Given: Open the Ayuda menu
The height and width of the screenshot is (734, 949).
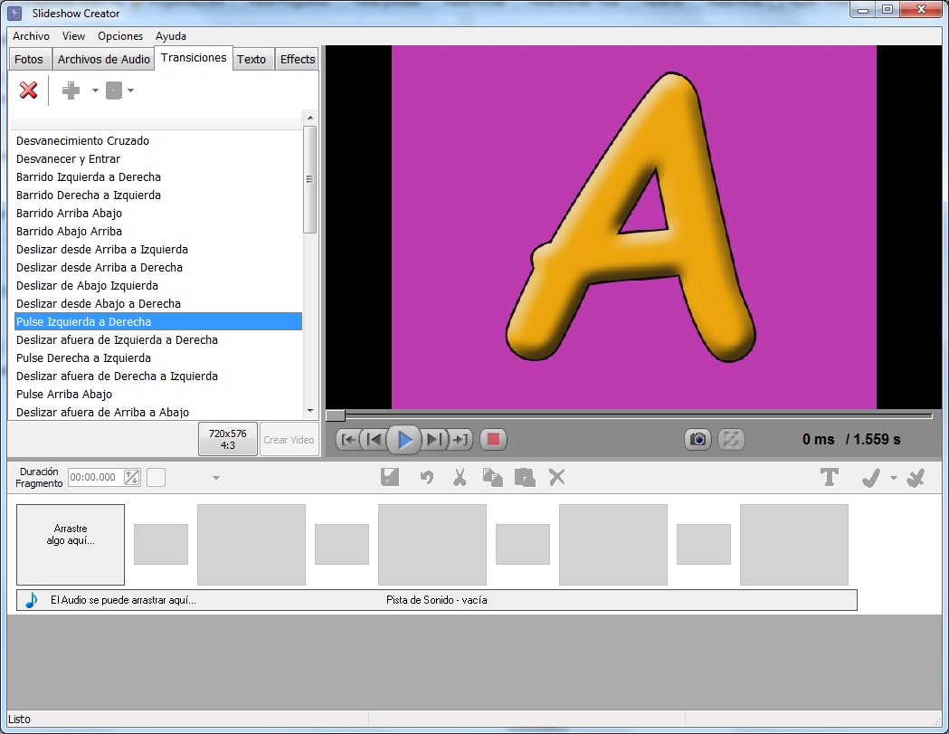Looking at the screenshot, I should pos(171,35).
